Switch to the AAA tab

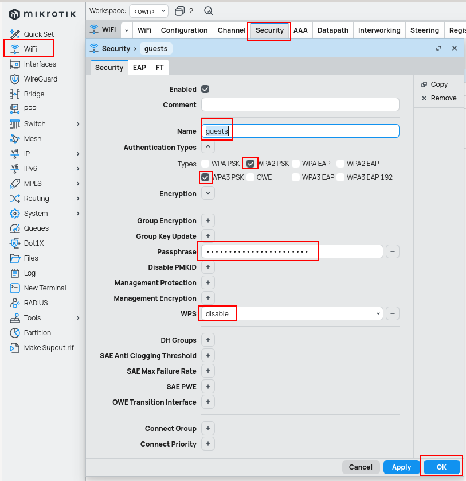pos(300,30)
